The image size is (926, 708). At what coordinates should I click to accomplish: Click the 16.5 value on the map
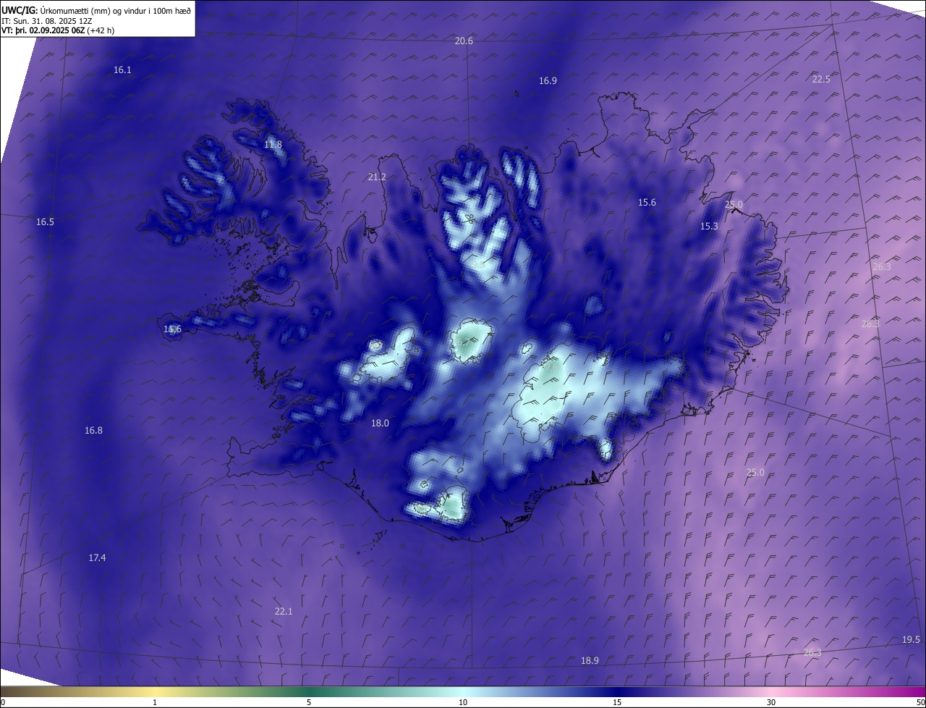point(45,222)
